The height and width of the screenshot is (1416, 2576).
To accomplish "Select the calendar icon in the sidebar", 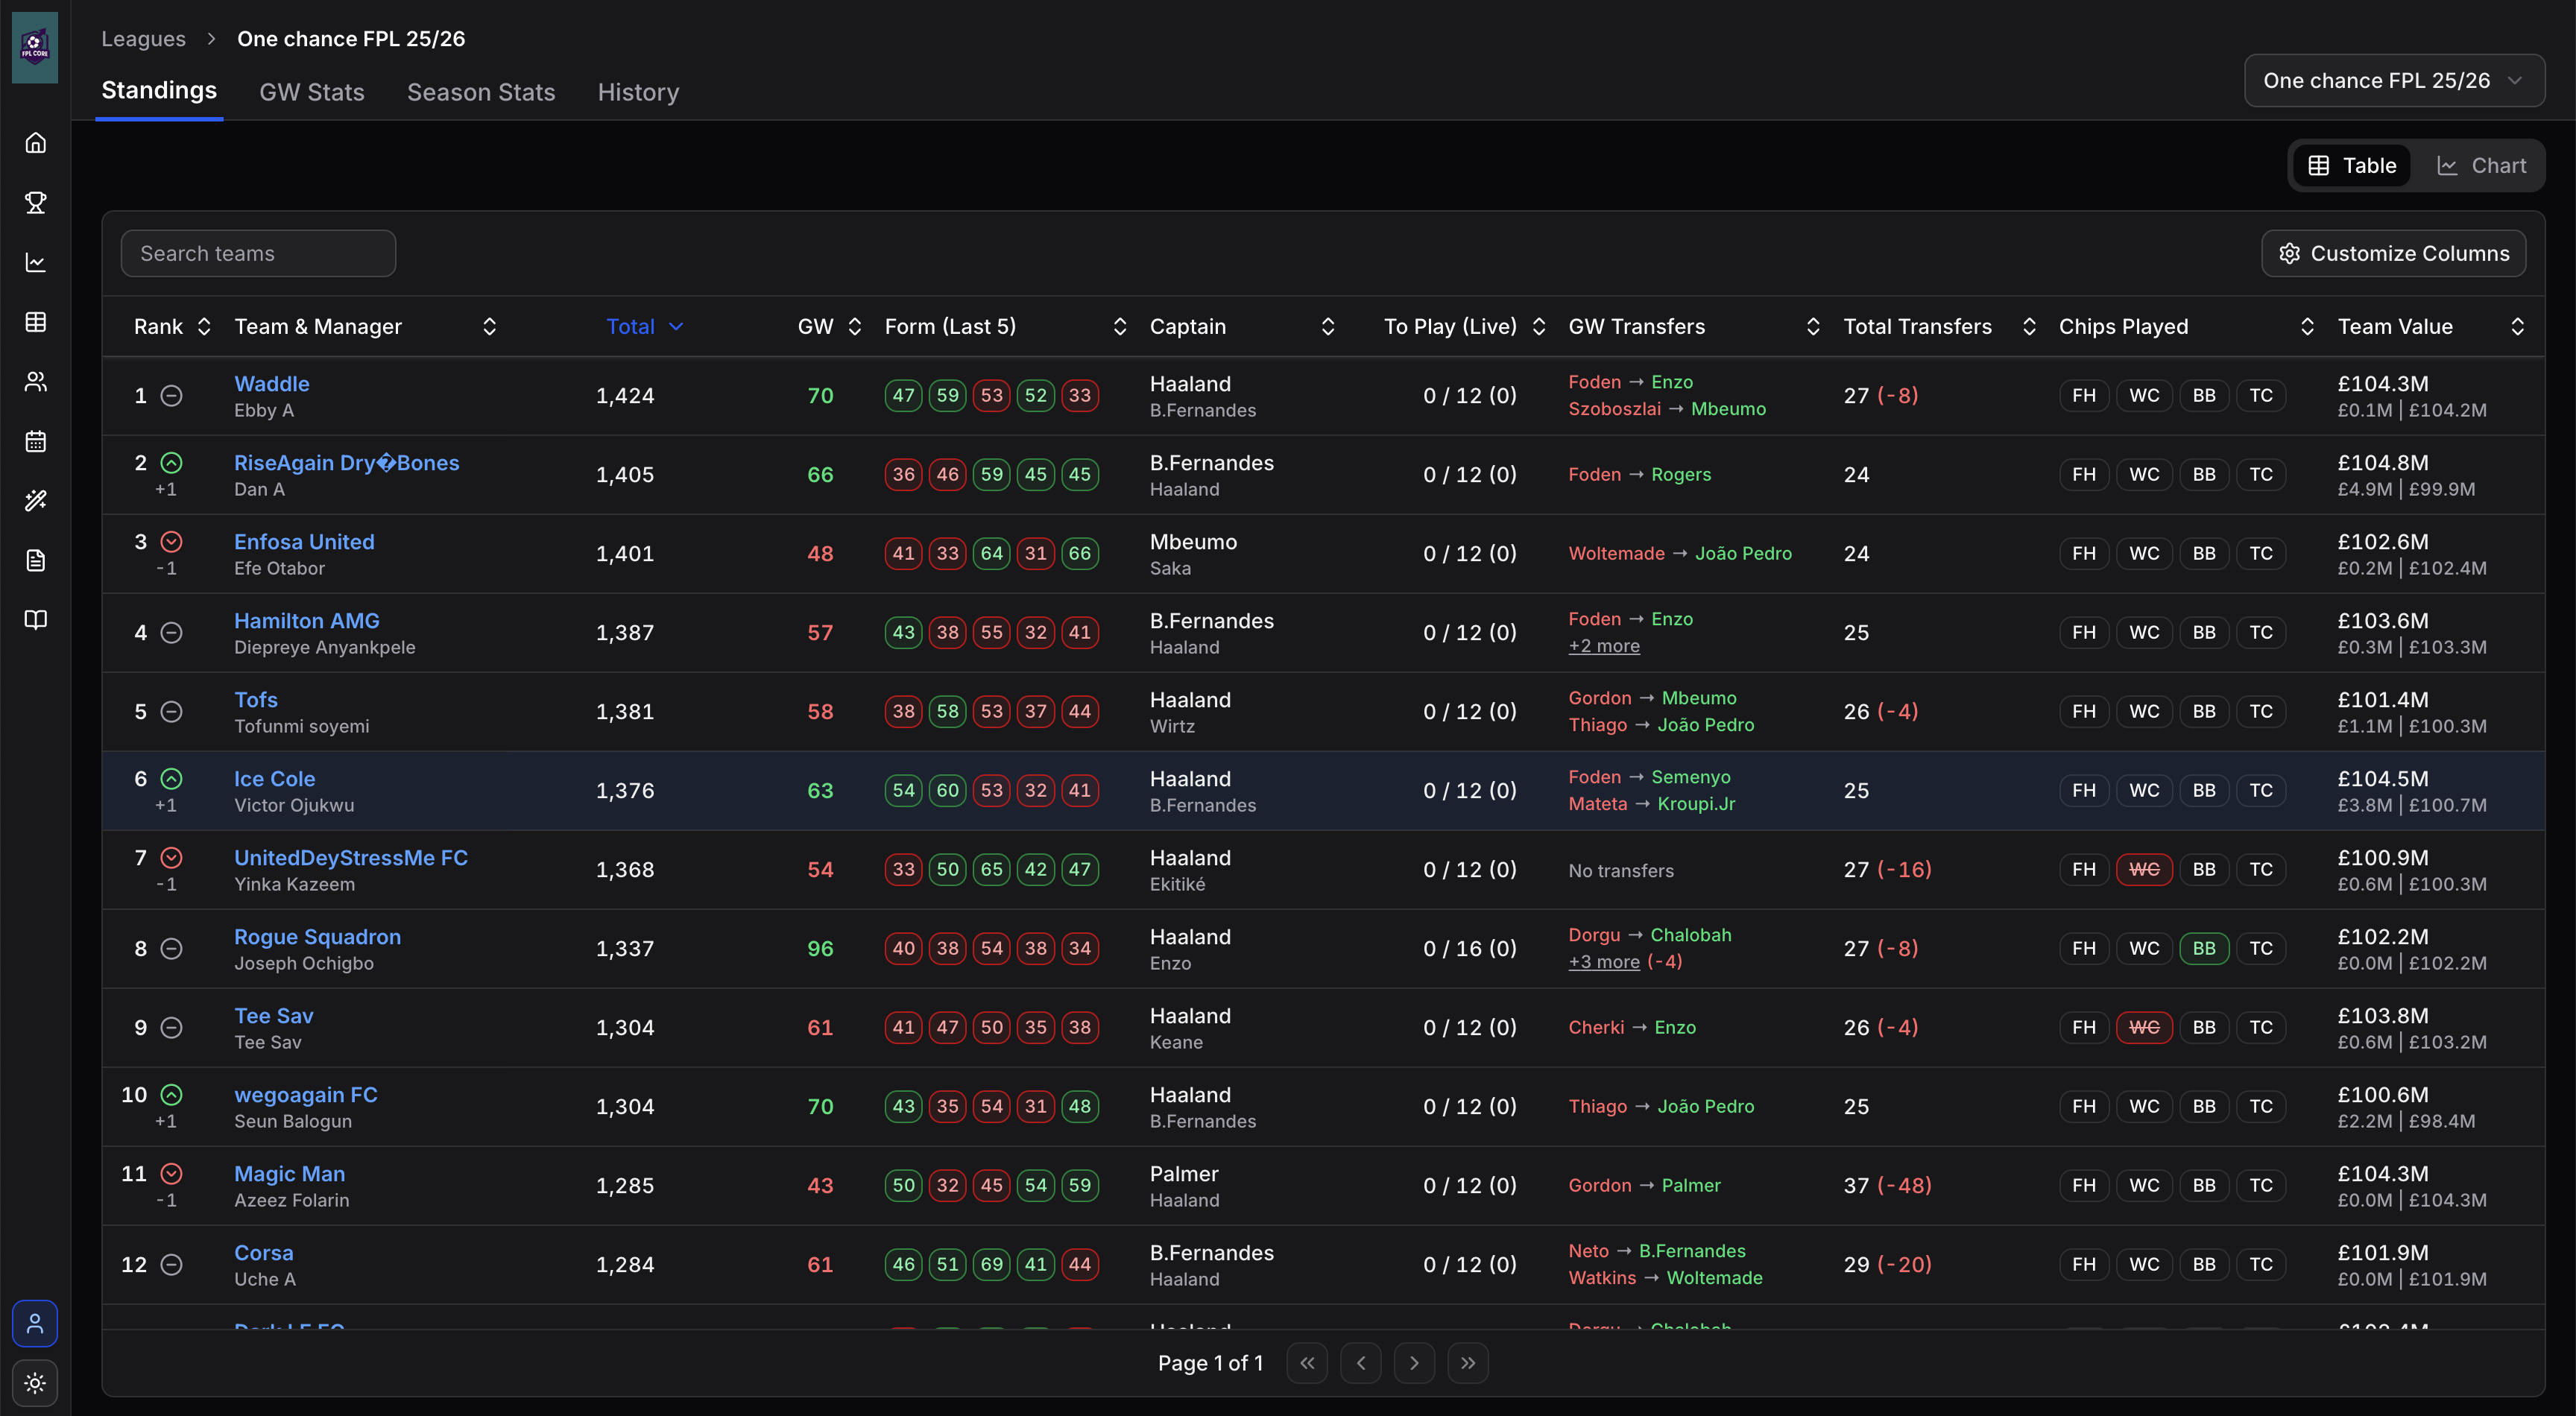I will point(36,441).
